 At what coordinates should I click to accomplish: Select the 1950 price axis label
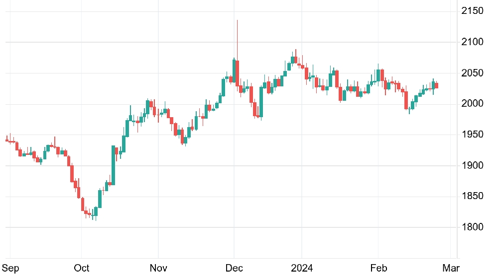[472, 134]
